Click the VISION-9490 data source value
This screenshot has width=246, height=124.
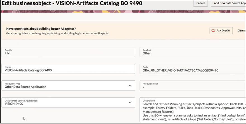pyautogui.click(x=14, y=104)
